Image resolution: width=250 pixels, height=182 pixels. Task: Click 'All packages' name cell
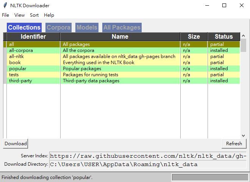(120, 44)
